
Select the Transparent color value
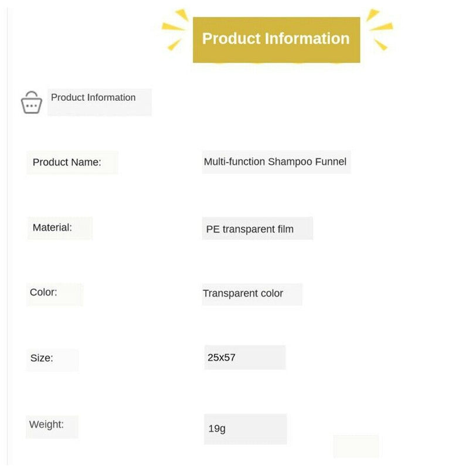tap(243, 293)
